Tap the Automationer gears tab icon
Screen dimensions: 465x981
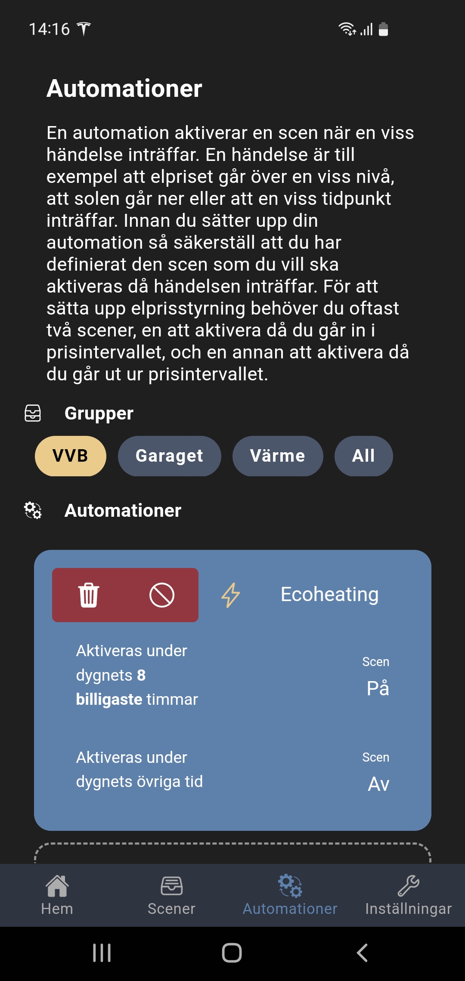(x=290, y=886)
